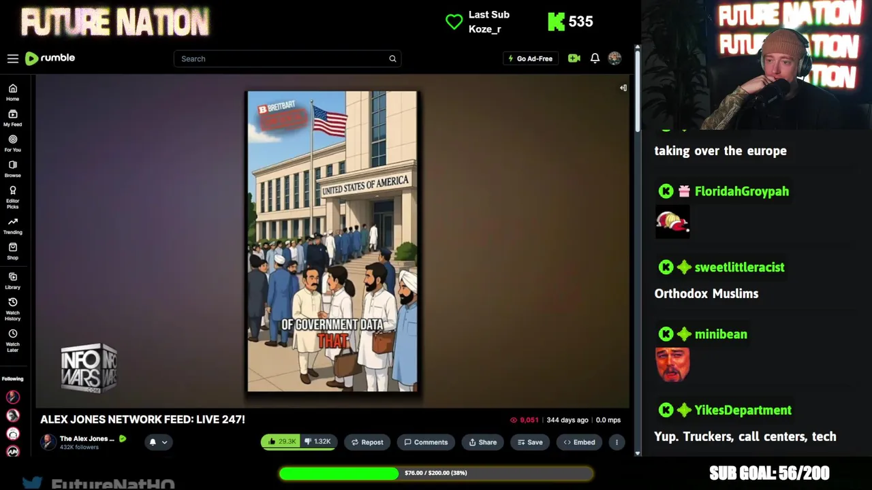The image size is (872, 490).
Task: Open Watch Later in the sidebar
Action: pyautogui.click(x=12, y=340)
